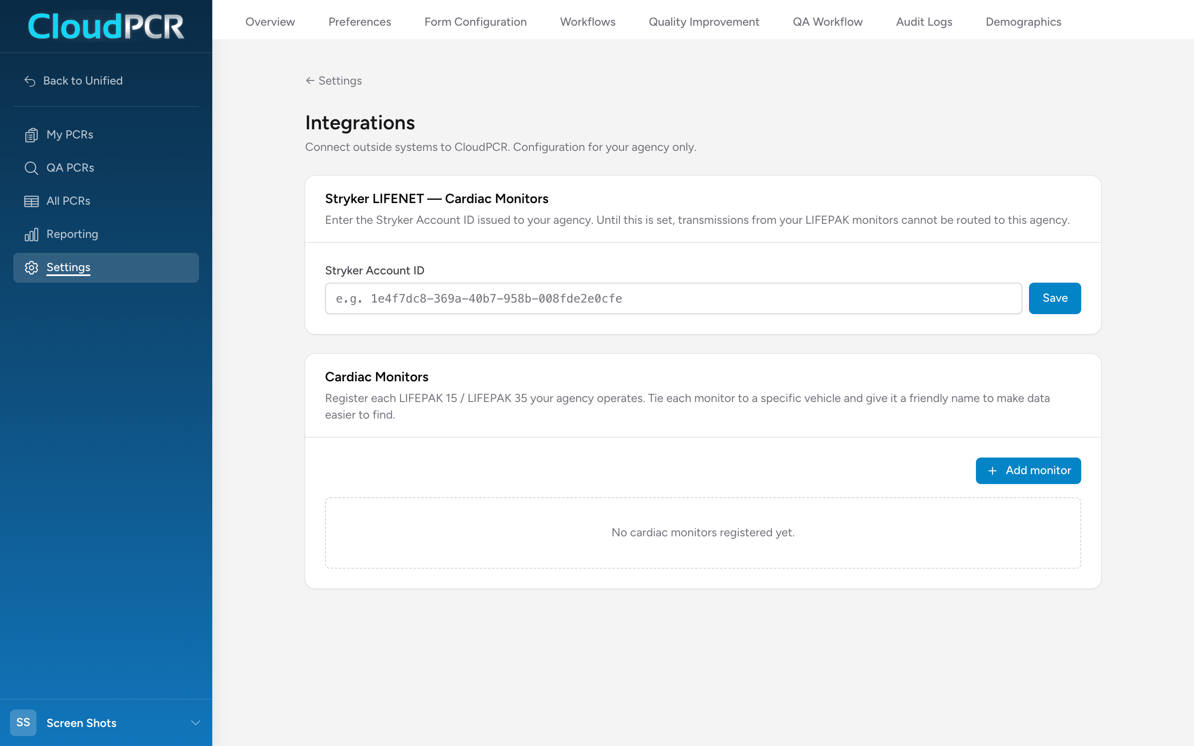Click the My PCRs clipboard icon
The image size is (1194, 746).
pos(31,135)
